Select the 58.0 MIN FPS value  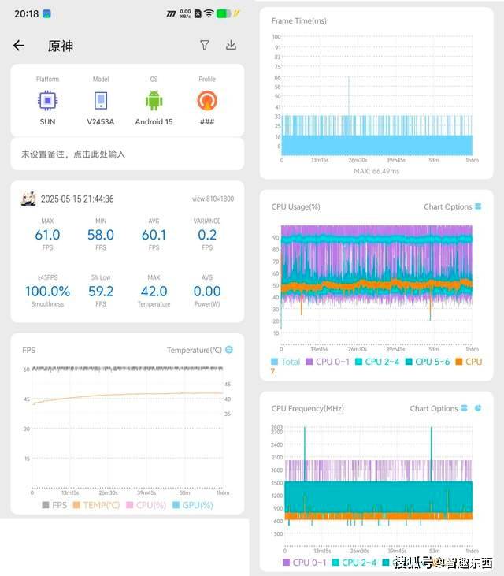(101, 235)
